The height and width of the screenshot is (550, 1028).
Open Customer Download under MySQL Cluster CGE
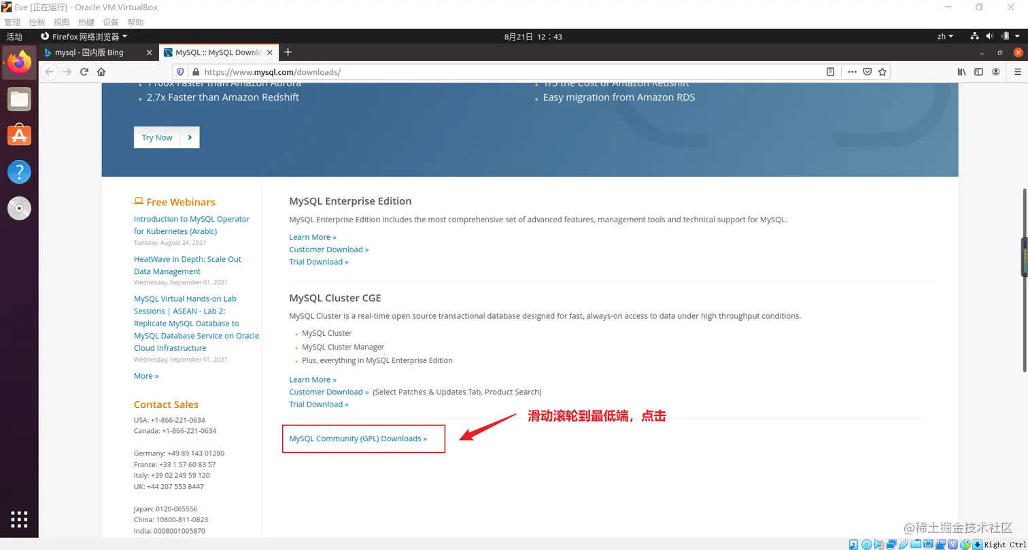329,392
